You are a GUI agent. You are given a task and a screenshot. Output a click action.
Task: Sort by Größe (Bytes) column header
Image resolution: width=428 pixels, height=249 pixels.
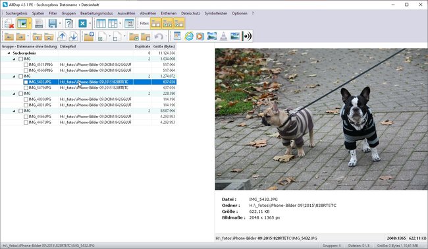(x=164, y=46)
